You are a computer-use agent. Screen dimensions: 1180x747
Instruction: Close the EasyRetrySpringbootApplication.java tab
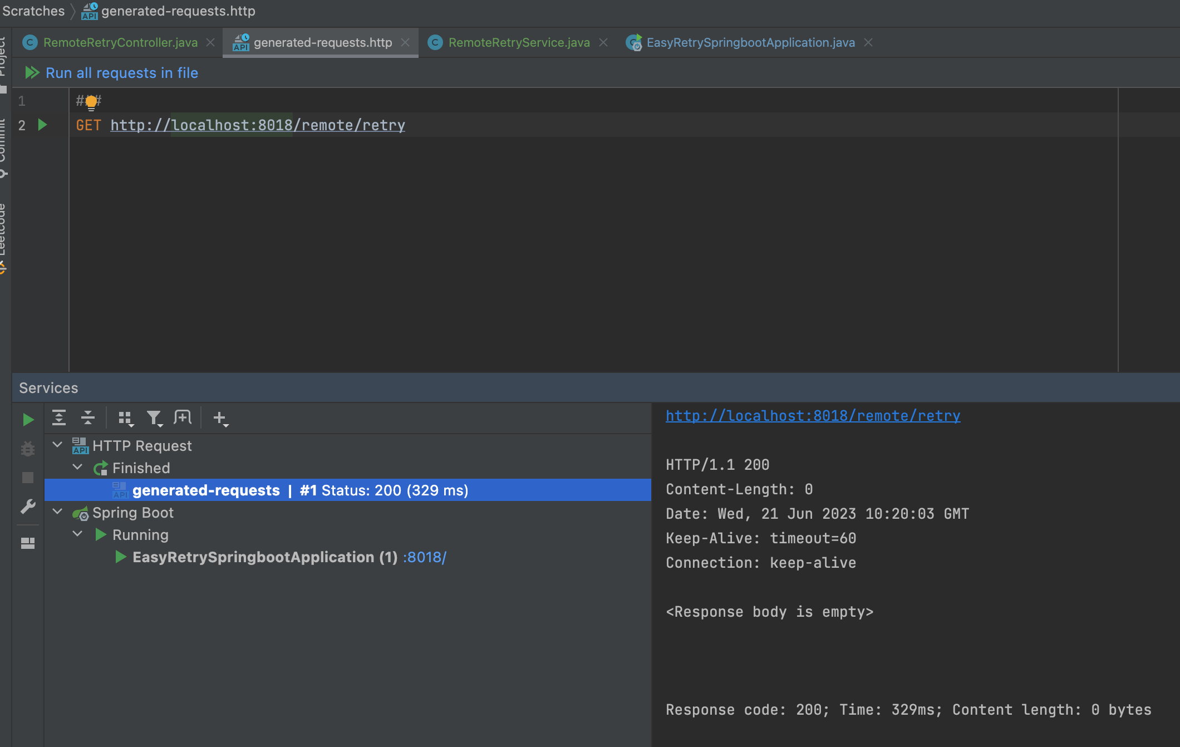pyautogui.click(x=868, y=43)
